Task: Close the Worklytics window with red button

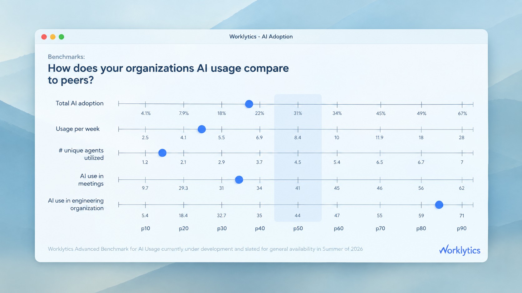Action: [x=44, y=37]
